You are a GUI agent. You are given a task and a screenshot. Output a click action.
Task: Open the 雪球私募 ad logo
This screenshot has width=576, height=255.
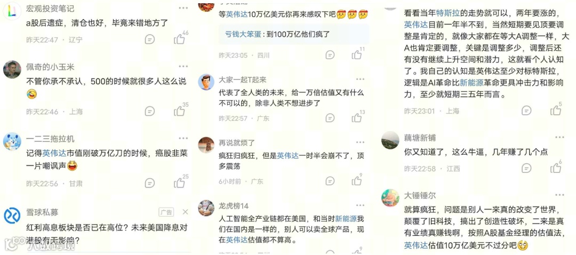pyautogui.click(x=12, y=216)
